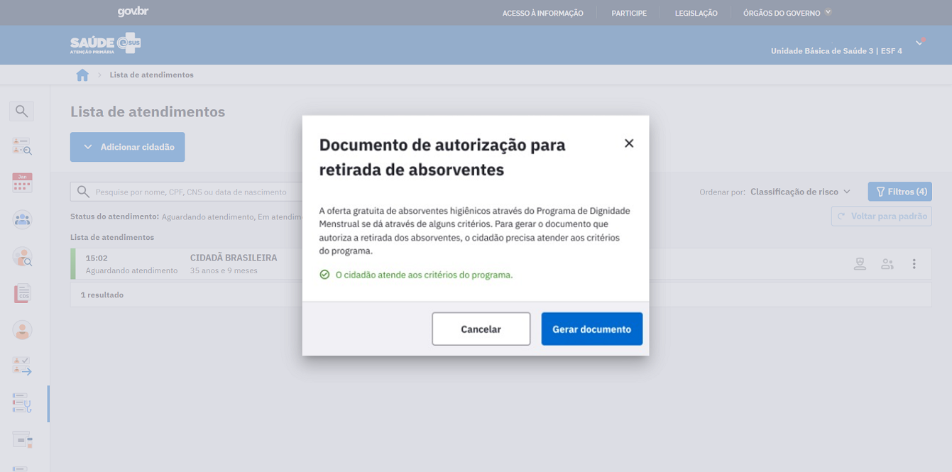Click the home icon in breadcrumb

point(82,75)
